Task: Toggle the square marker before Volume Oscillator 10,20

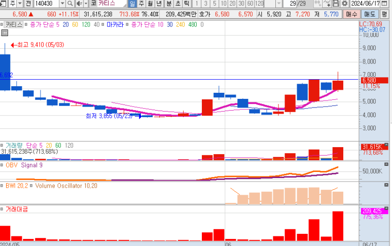Action: [x=31, y=186]
